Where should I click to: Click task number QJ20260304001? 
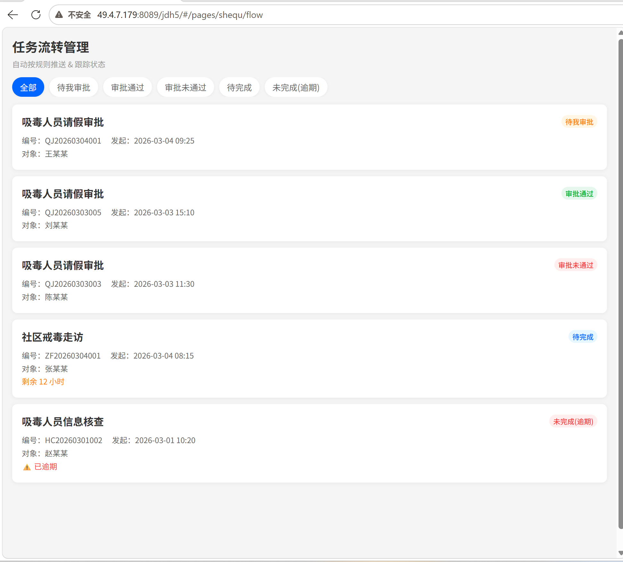(73, 141)
